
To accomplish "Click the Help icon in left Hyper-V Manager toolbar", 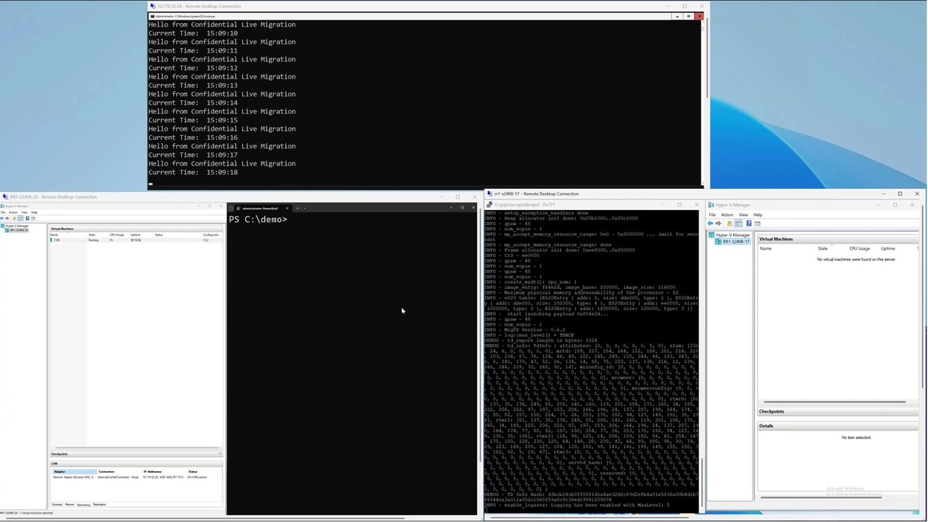I will coord(27,218).
